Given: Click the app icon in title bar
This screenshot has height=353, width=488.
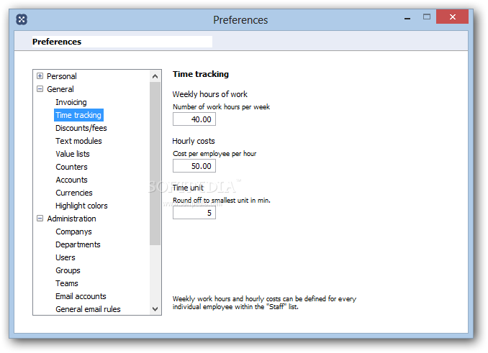Looking at the screenshot, I should tap(22, 19).
